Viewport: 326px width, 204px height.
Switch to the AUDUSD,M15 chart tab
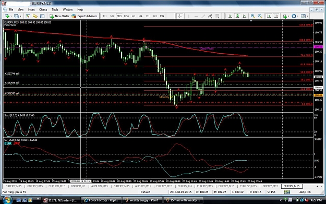pos(100,186)
